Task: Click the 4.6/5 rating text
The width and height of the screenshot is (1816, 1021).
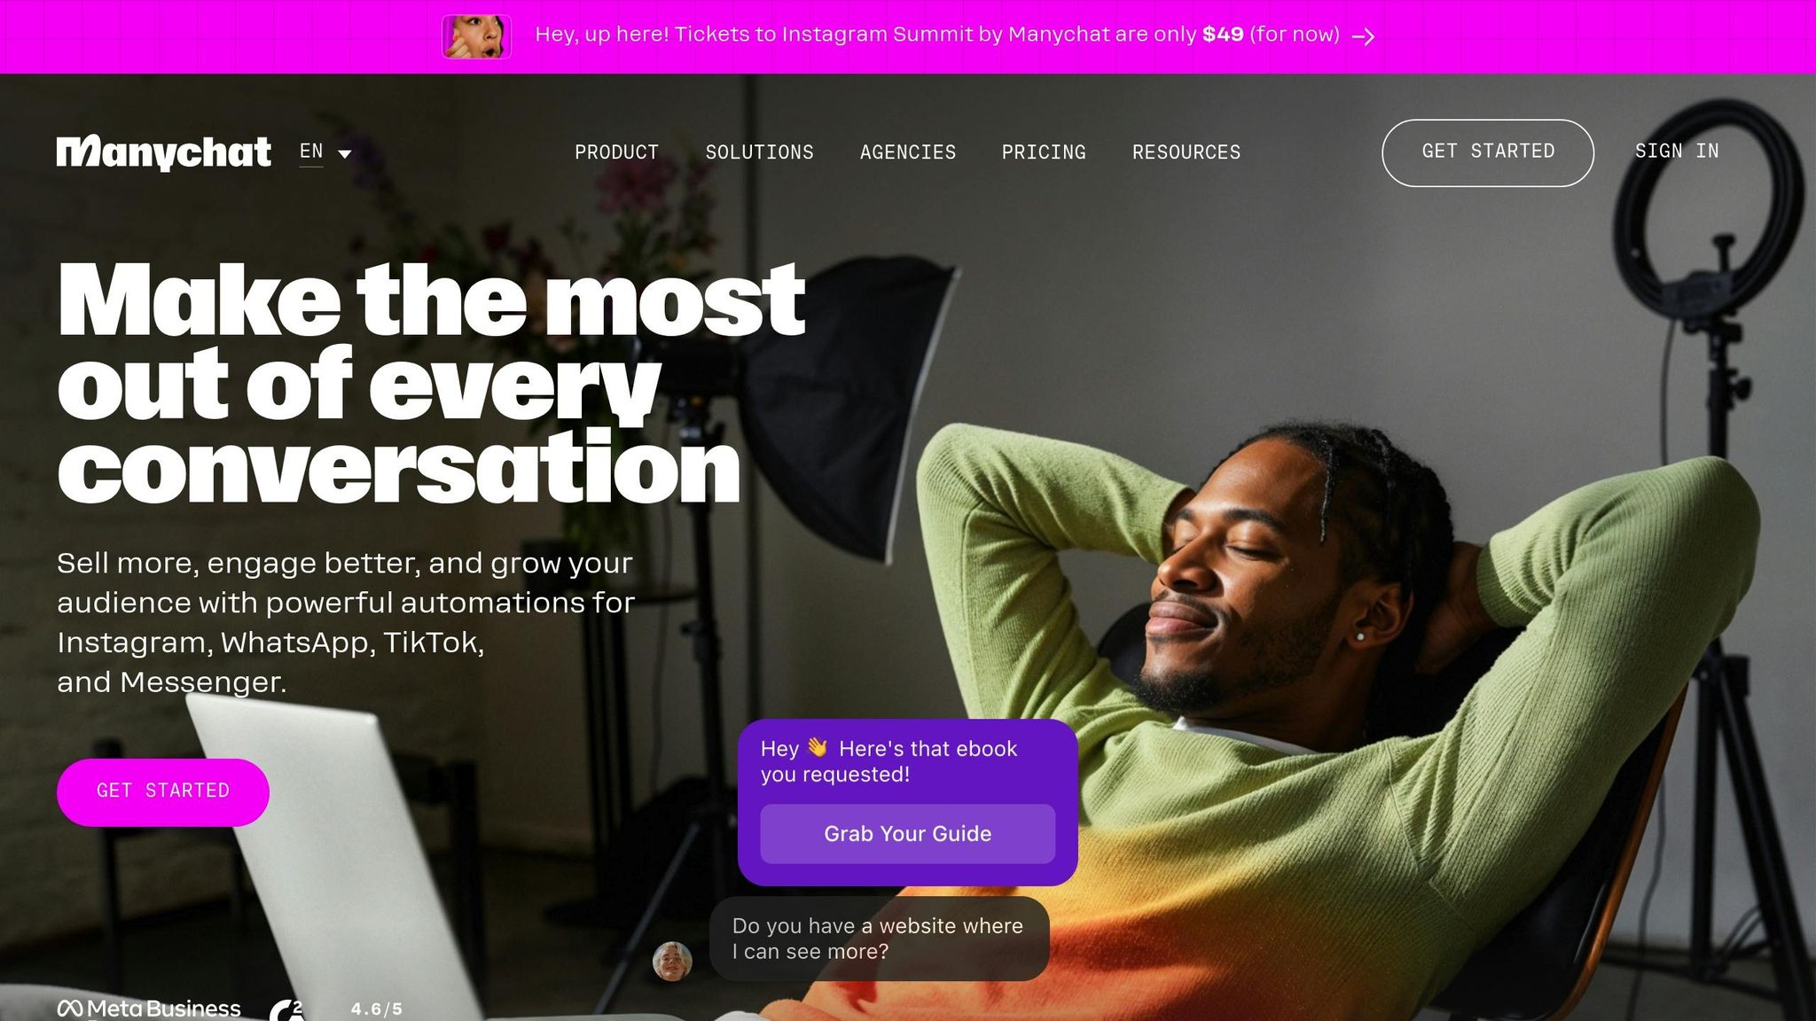Action: coord(377,1009)
